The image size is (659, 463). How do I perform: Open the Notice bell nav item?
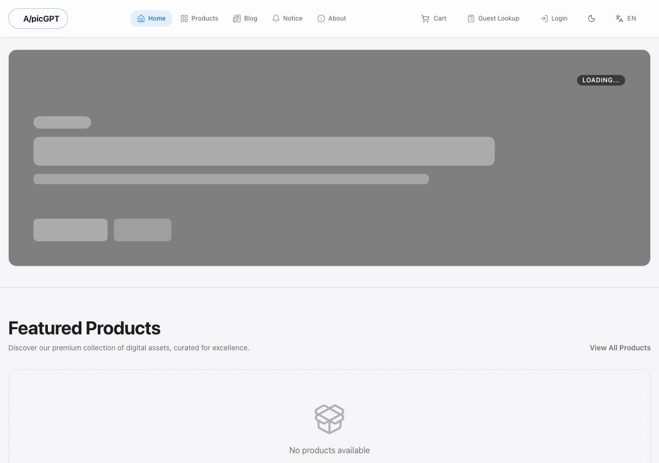287,19
